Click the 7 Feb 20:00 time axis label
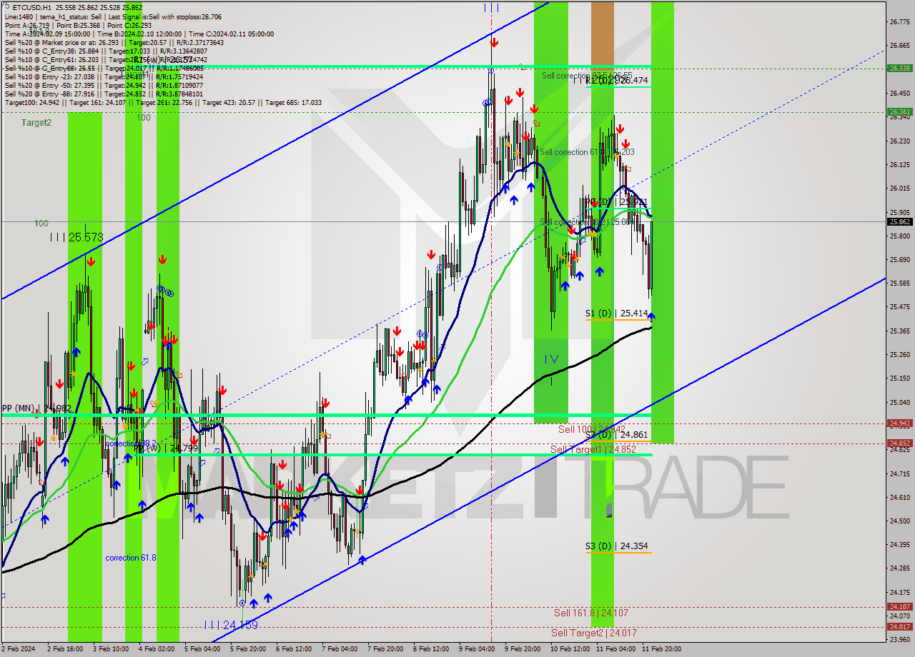 385,649
